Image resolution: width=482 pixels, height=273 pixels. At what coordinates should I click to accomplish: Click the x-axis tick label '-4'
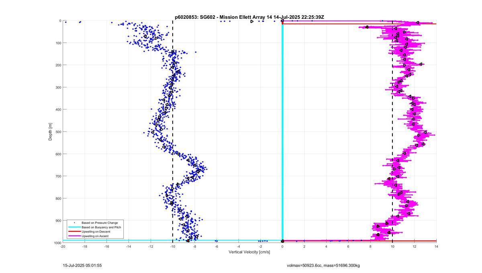(x=239, y=247)
